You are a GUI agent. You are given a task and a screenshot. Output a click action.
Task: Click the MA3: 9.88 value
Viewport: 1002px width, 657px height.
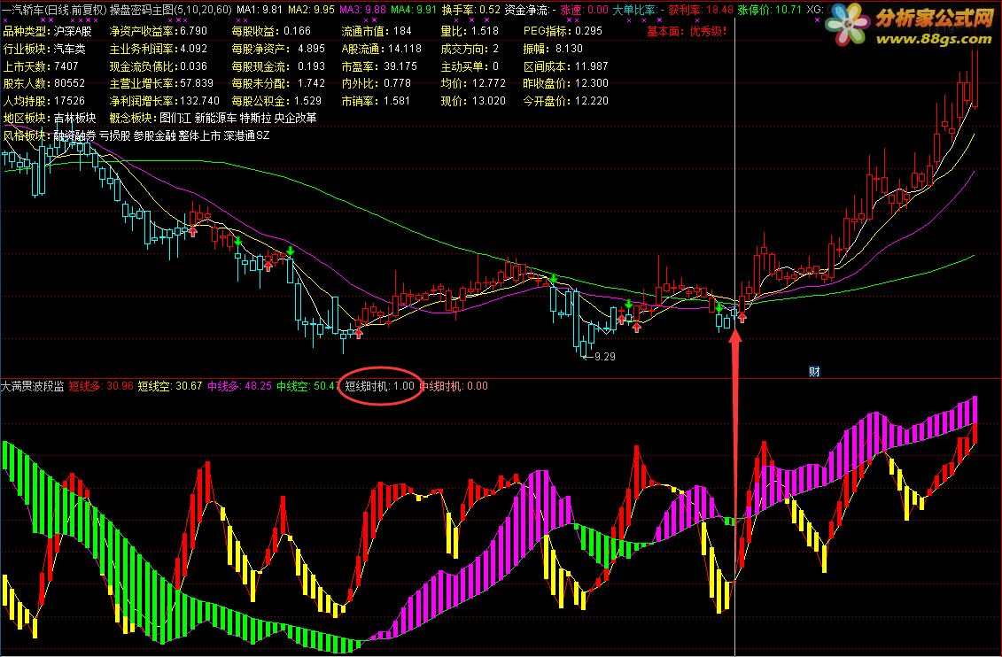[362, 10]
